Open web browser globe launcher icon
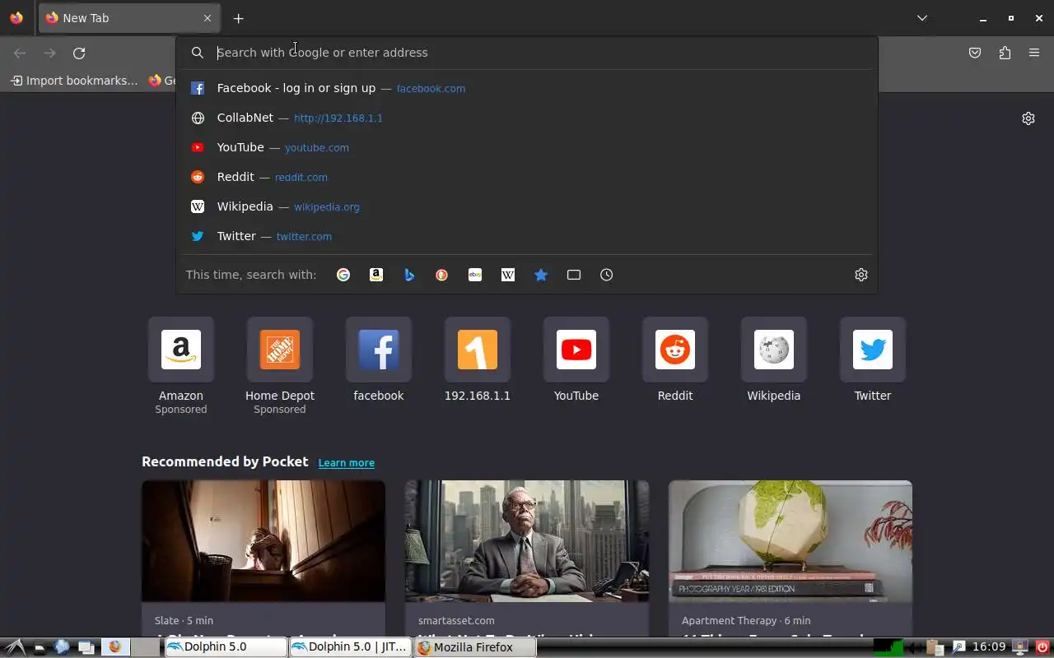 click(x=62, y=647)
